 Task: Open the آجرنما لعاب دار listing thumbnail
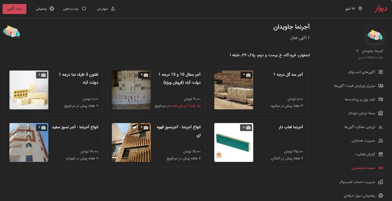[x=233, y=142]
